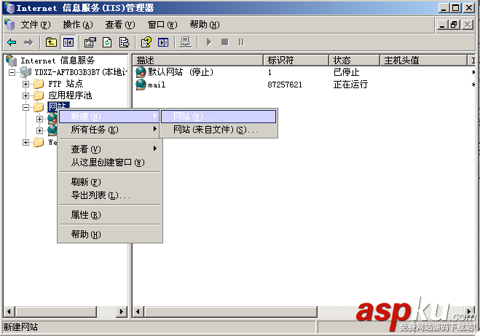This screenshot has height=336, width=480.
Task: Click the 正在运行 status cell
Action: coord(350,85)
